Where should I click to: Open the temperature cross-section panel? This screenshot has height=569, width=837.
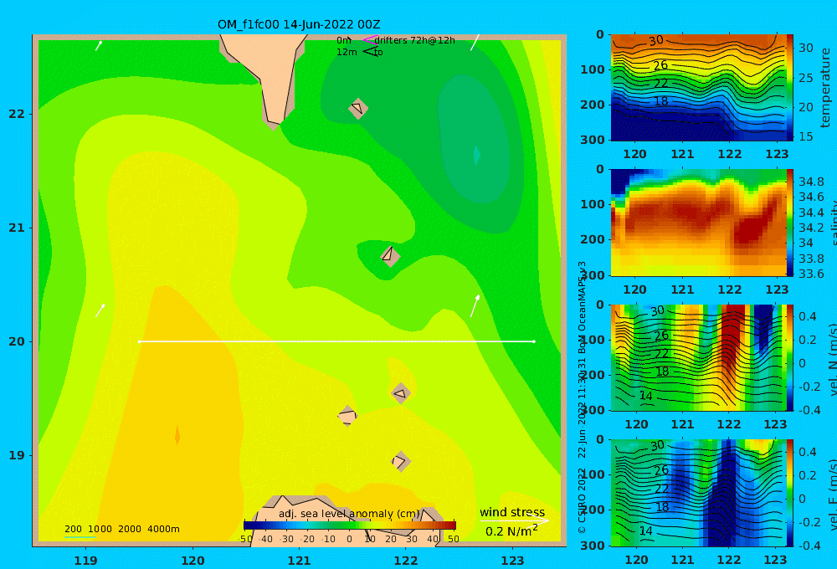coord(697,88)
